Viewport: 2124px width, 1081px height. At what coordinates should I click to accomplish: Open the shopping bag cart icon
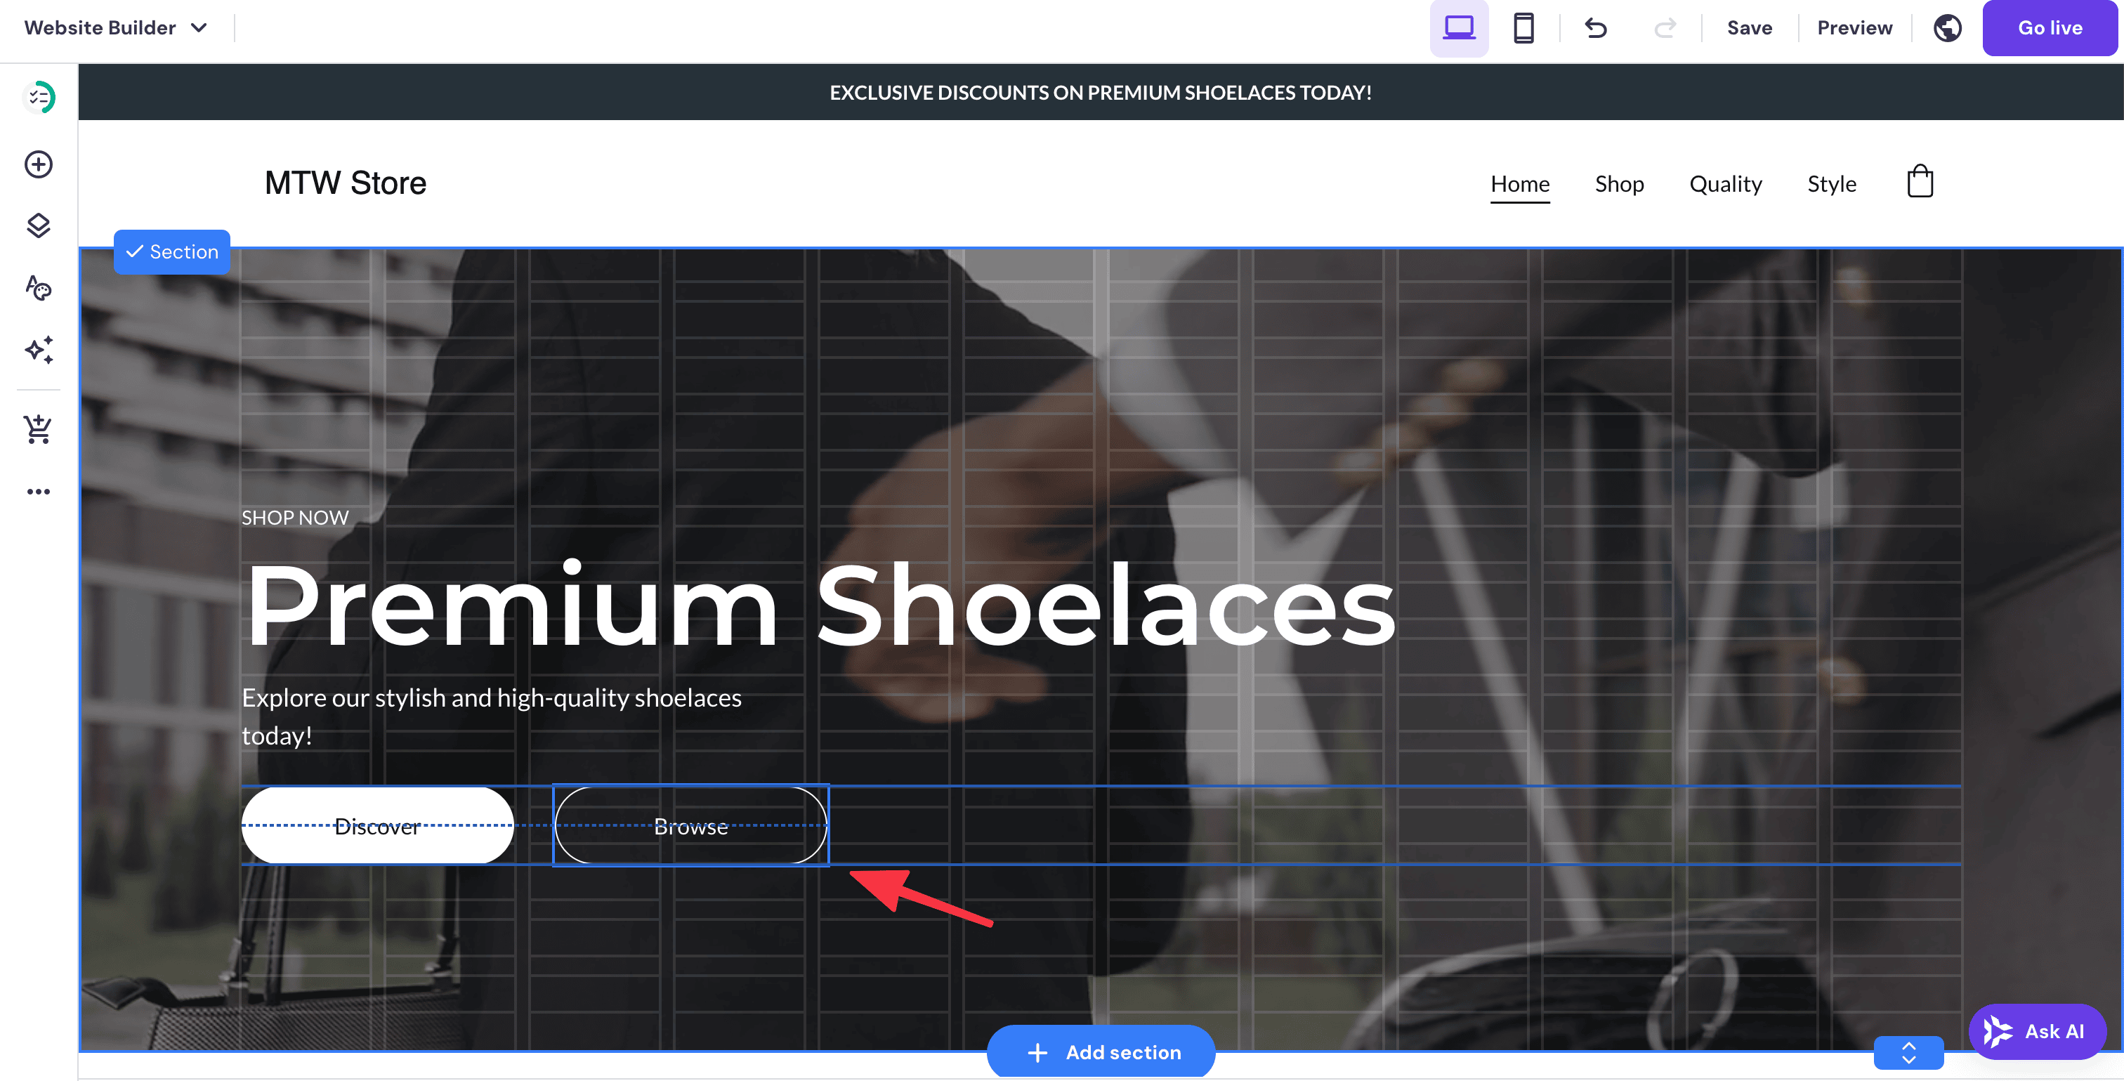click(1919, 181)
